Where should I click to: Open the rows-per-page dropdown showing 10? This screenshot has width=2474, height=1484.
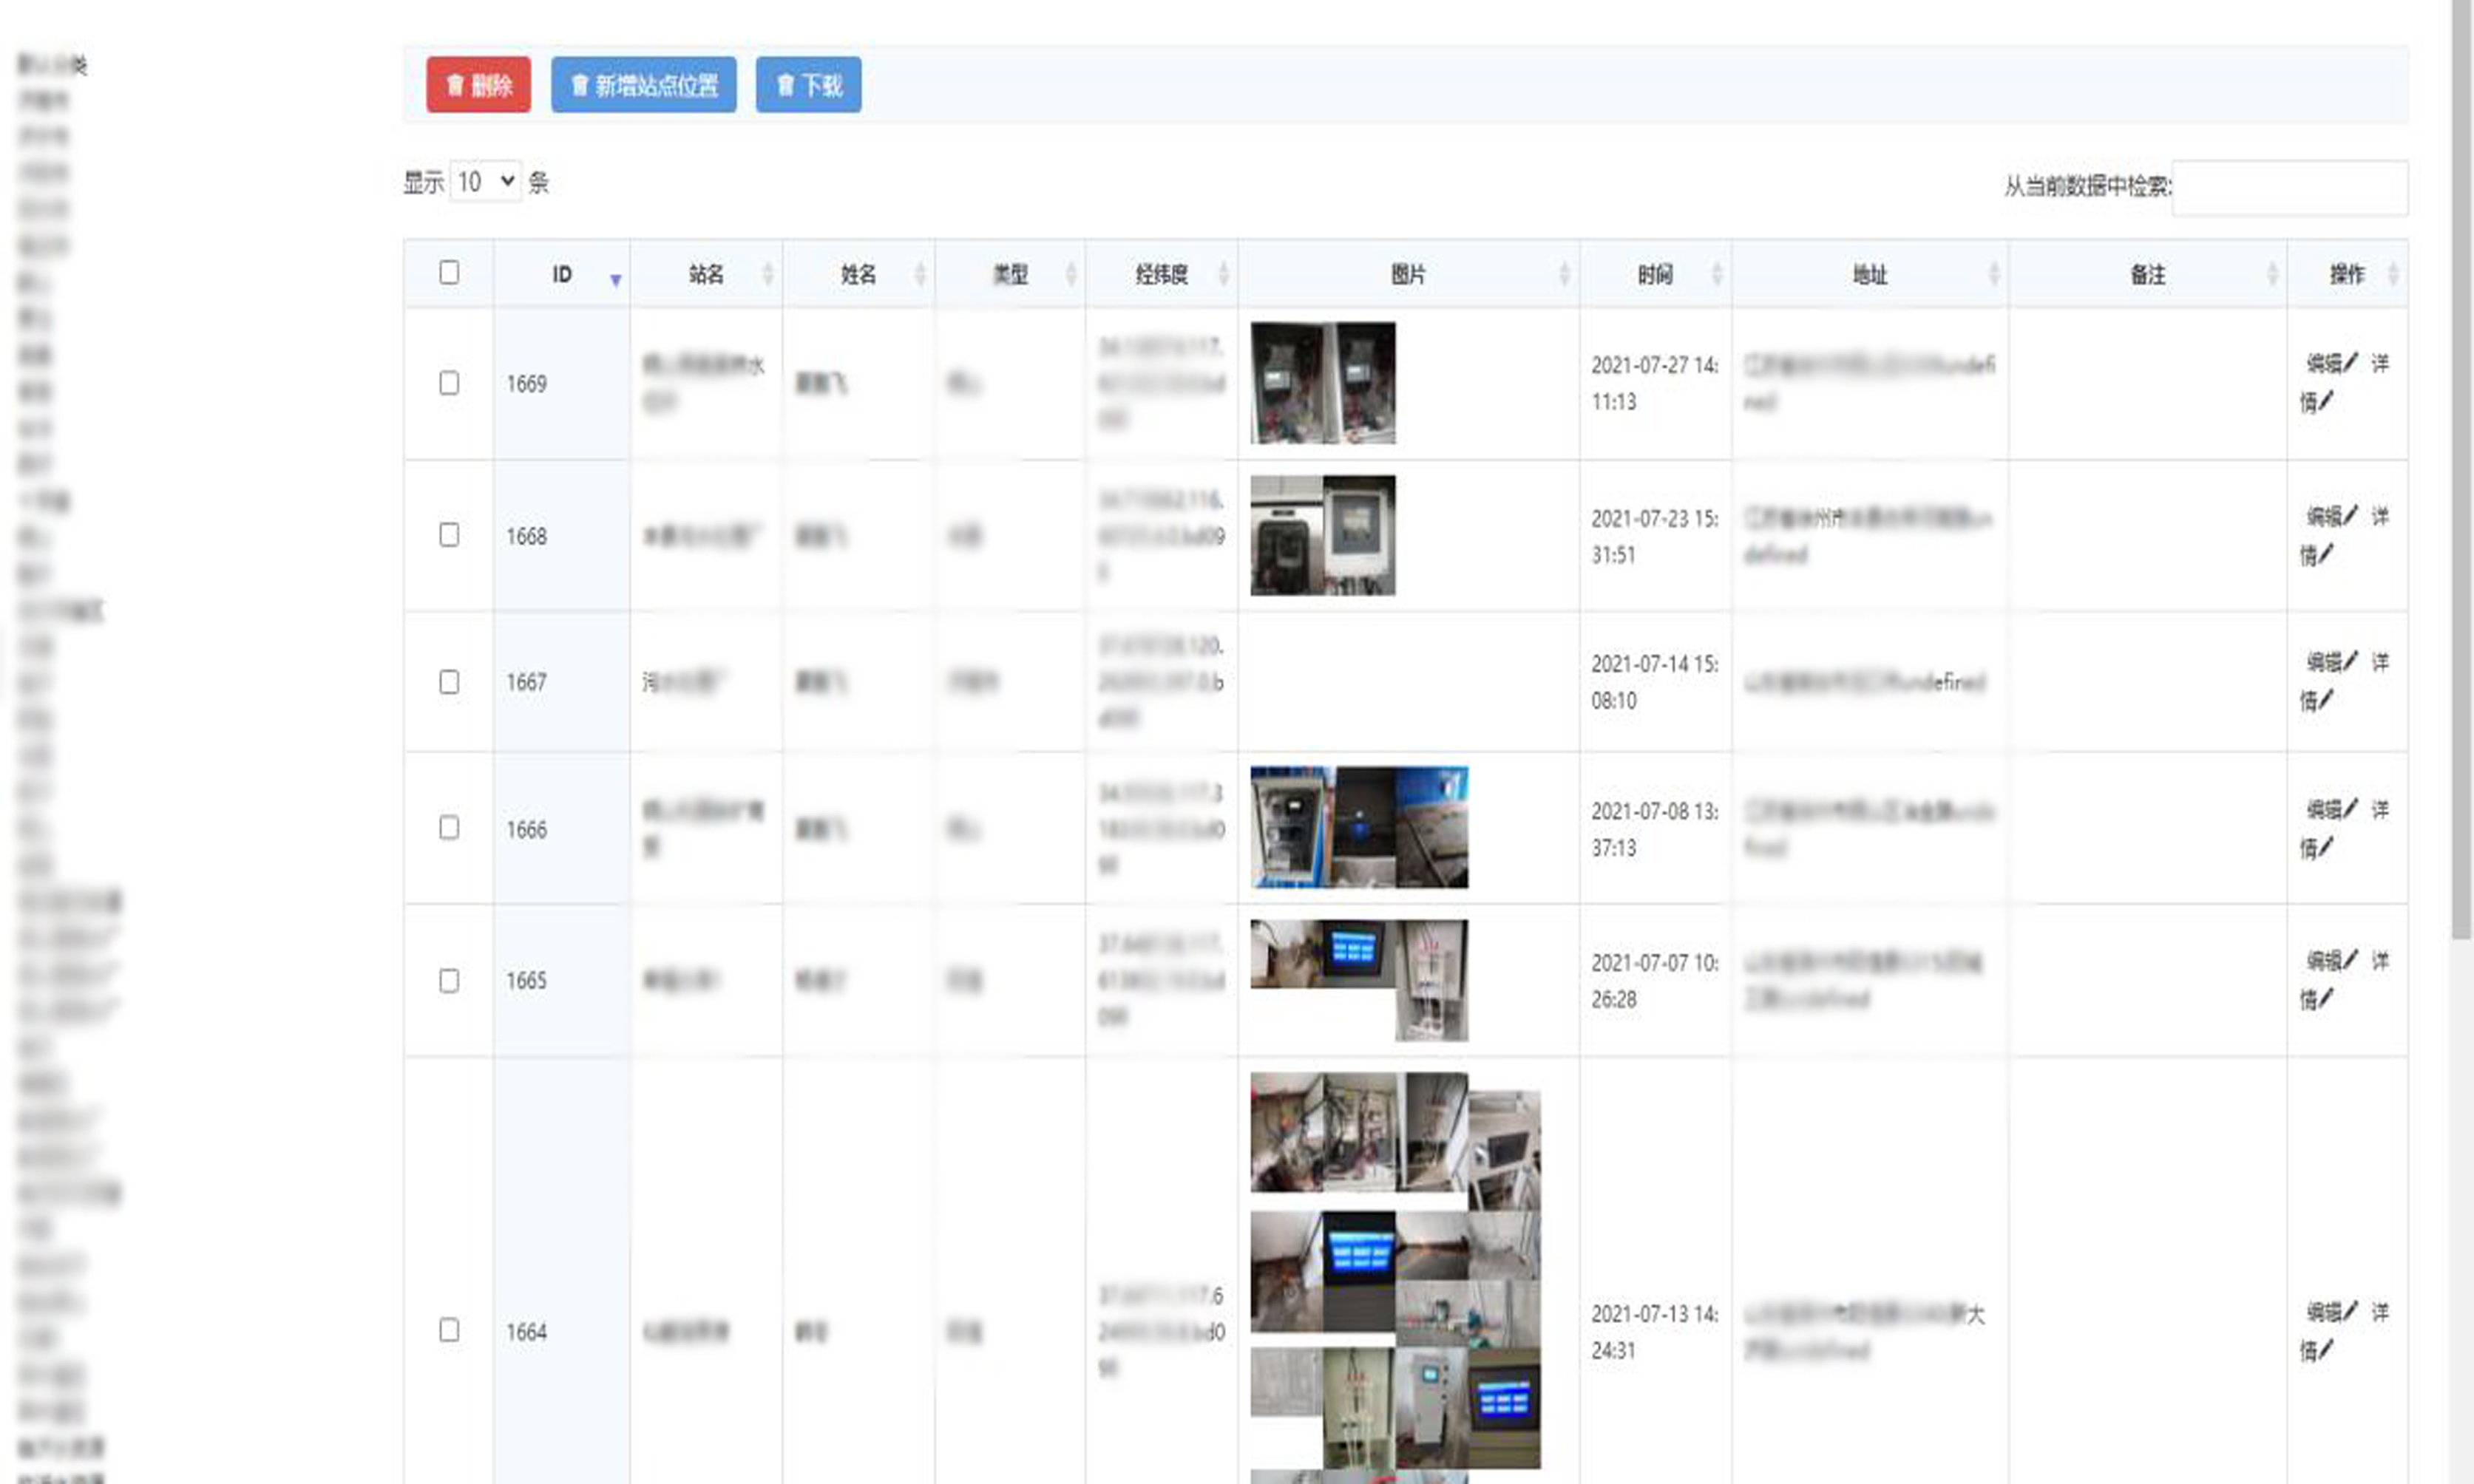(487, 181)
